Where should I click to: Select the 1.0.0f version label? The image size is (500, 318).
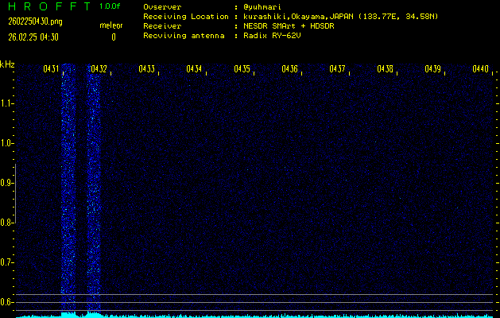pos(111,6)
